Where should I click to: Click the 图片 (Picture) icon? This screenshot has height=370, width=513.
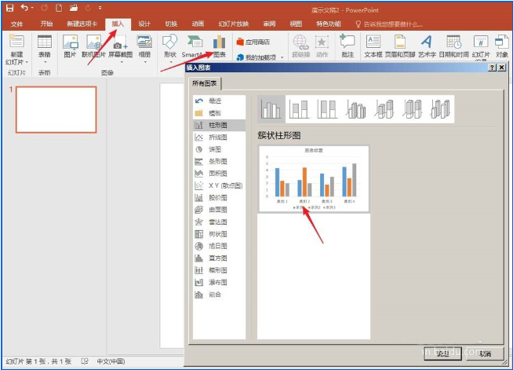(70, 46)
